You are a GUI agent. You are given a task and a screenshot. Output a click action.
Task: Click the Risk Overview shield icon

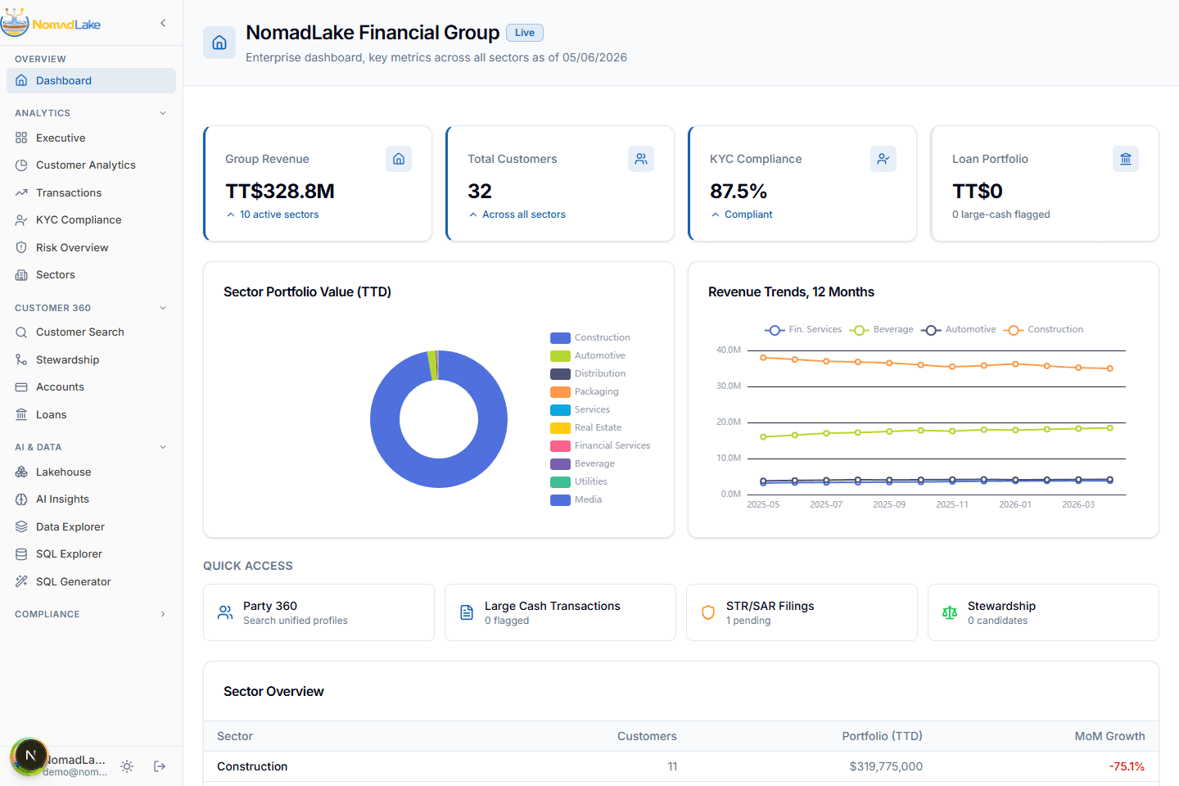[x=21, y=247]
